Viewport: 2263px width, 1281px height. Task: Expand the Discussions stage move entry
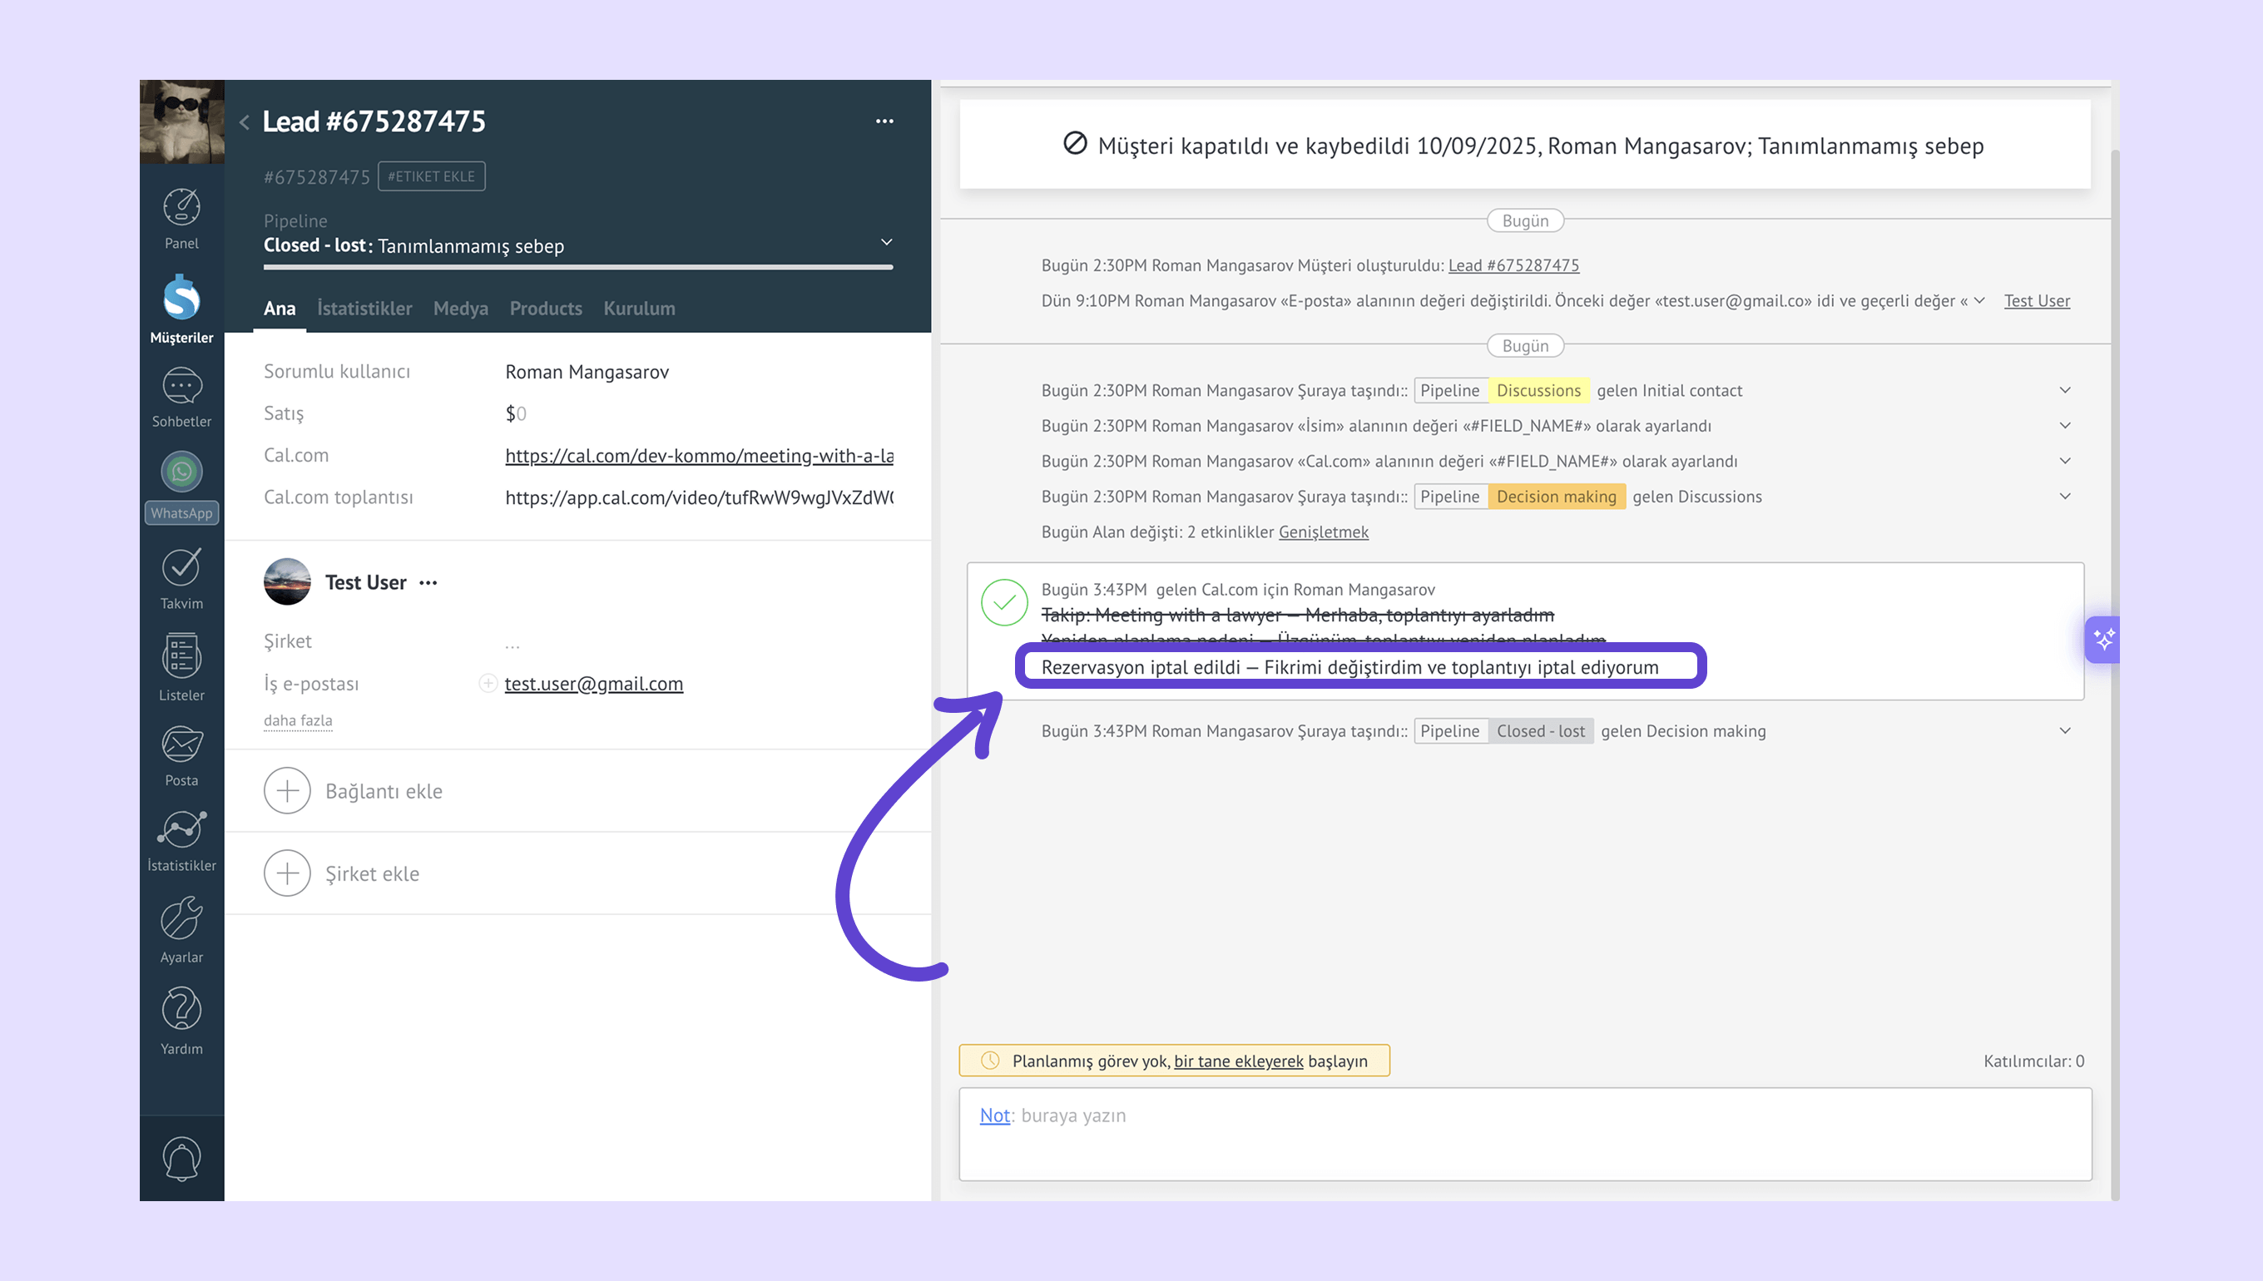coord(2064,391)
